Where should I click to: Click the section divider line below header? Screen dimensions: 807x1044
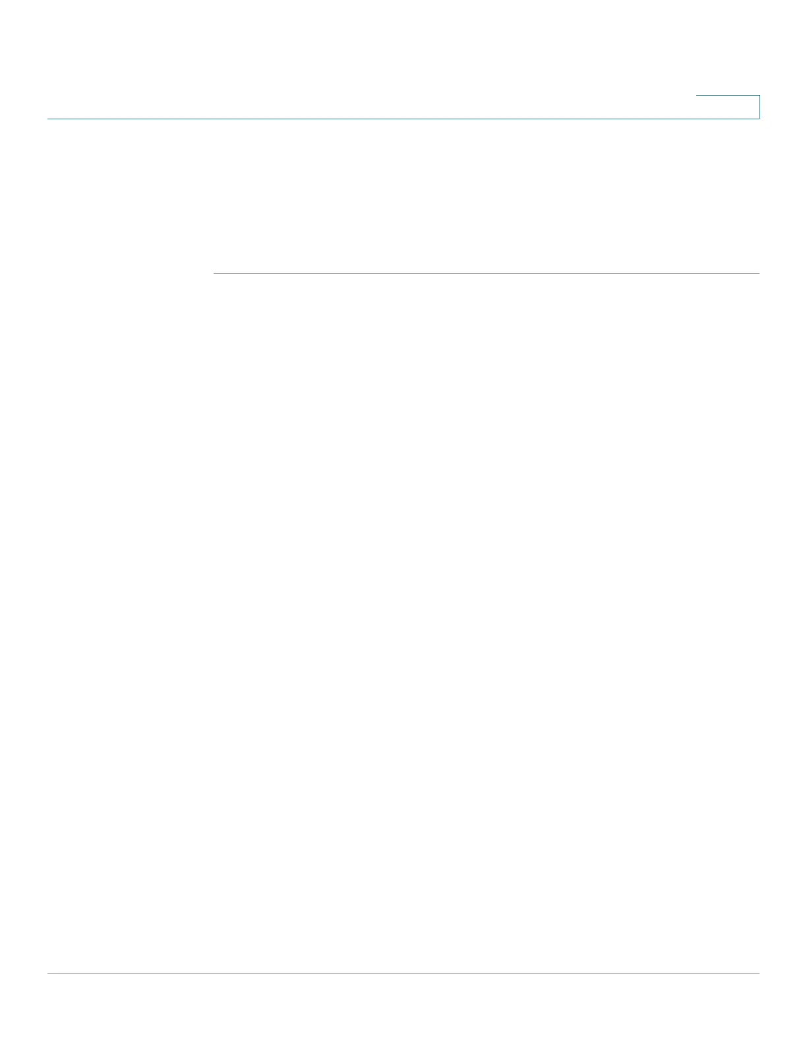(x=487, y=272)
